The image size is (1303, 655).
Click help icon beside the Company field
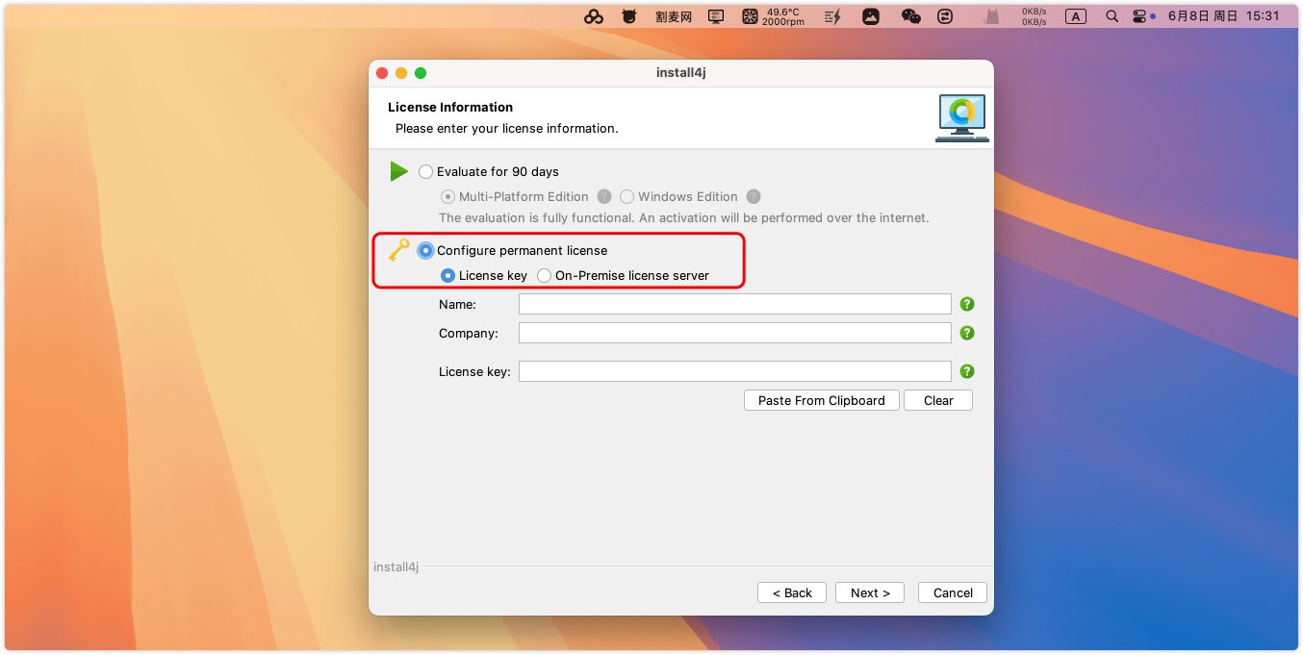967,333
